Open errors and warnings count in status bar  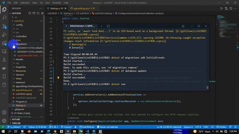[x=53, y=127]
